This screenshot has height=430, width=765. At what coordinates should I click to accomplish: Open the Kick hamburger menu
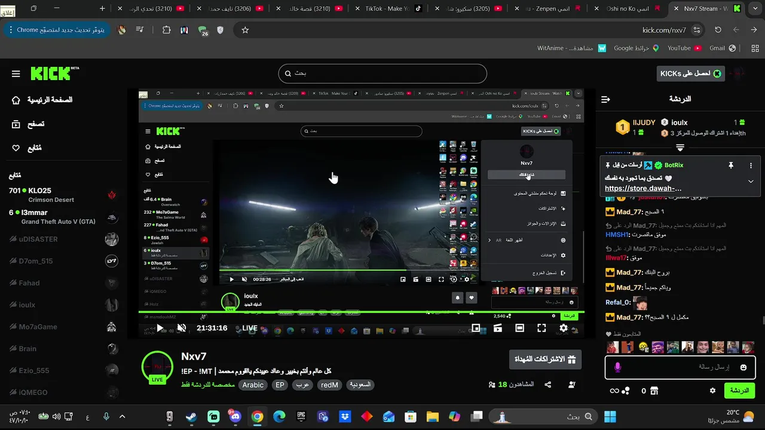coord(16,73)
